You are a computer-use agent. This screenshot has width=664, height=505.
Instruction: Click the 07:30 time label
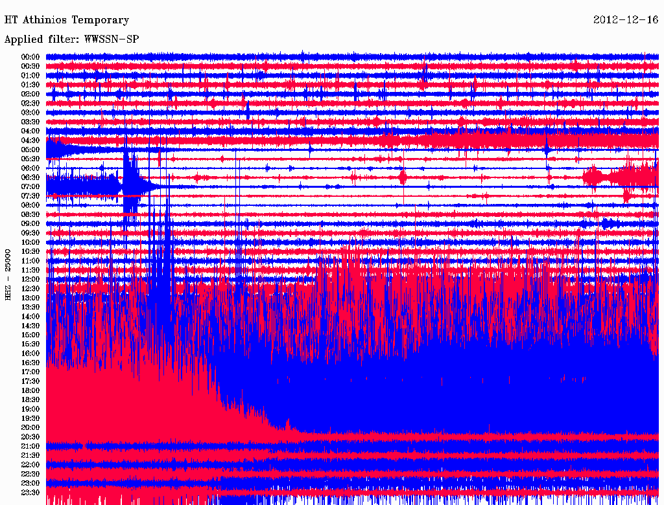pos(30,196)
